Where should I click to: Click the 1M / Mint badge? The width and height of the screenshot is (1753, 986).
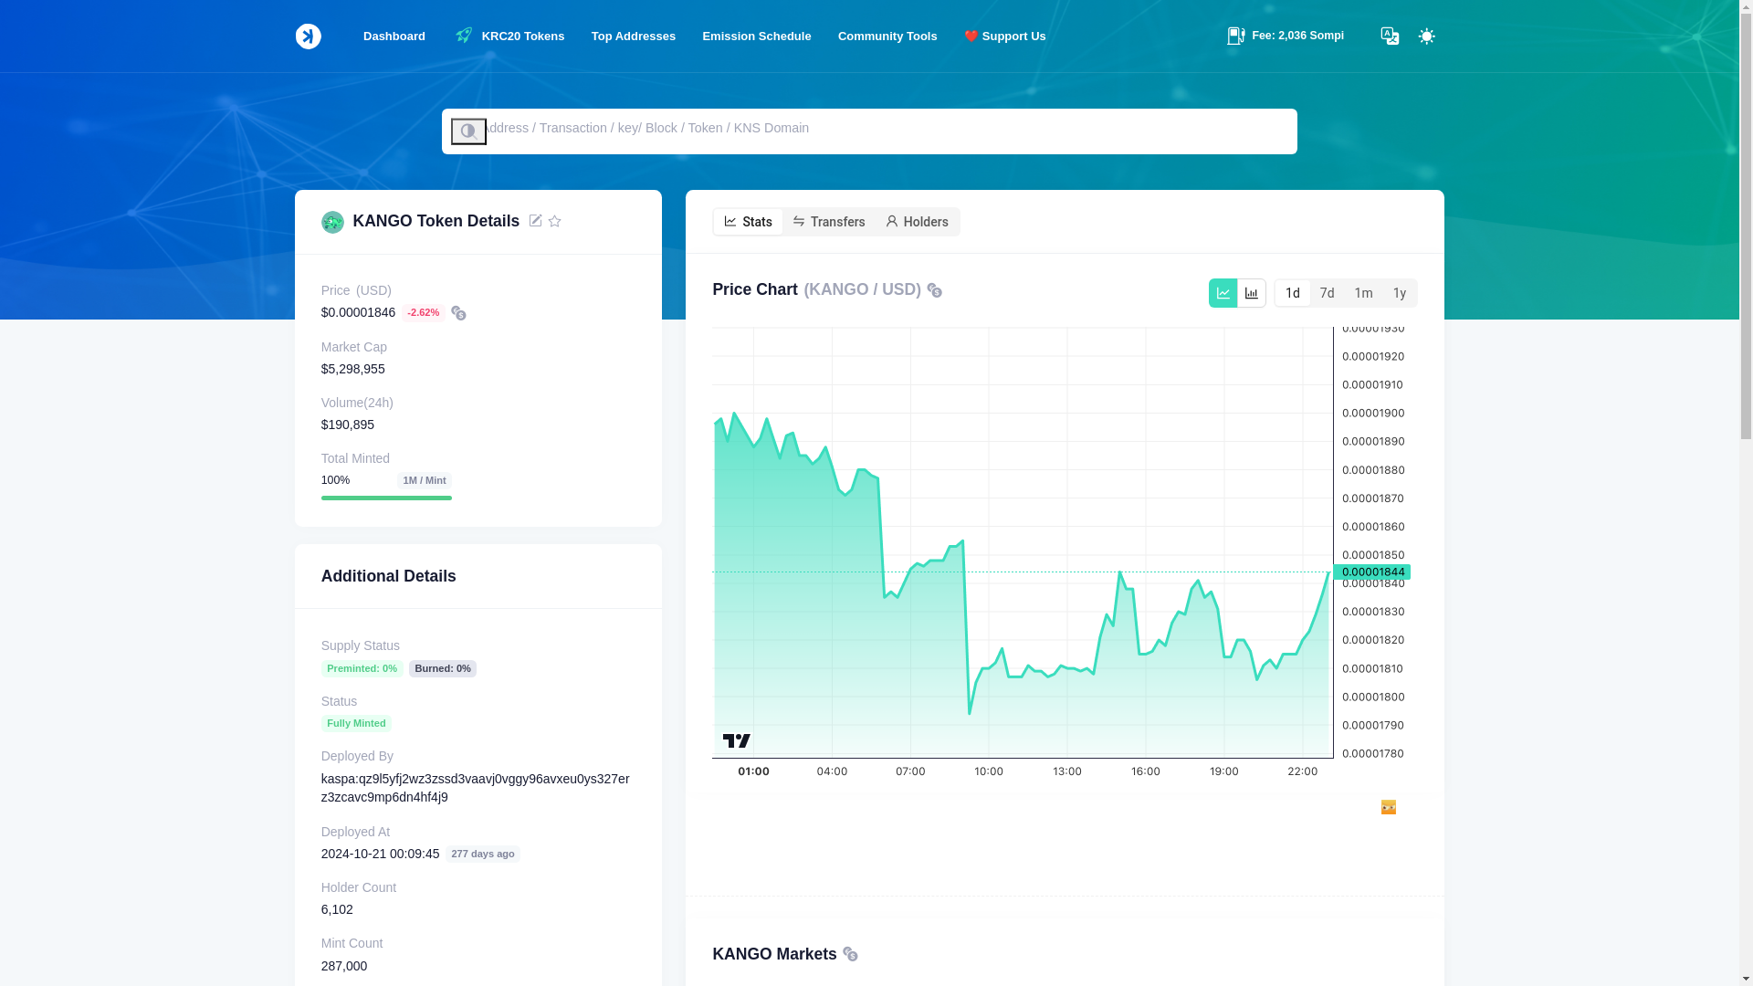pyautogui.click(x=425, y=480)
